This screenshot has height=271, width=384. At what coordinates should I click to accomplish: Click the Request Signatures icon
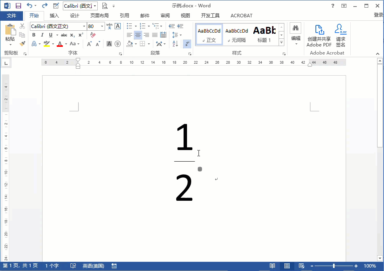tap(341, 36)
